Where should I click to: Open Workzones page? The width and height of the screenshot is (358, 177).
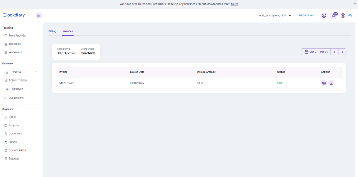15,52
